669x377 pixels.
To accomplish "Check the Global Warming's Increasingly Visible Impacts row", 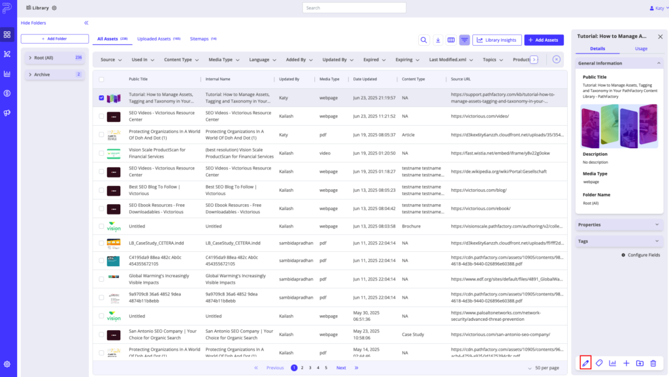I will tap(101, 279).
